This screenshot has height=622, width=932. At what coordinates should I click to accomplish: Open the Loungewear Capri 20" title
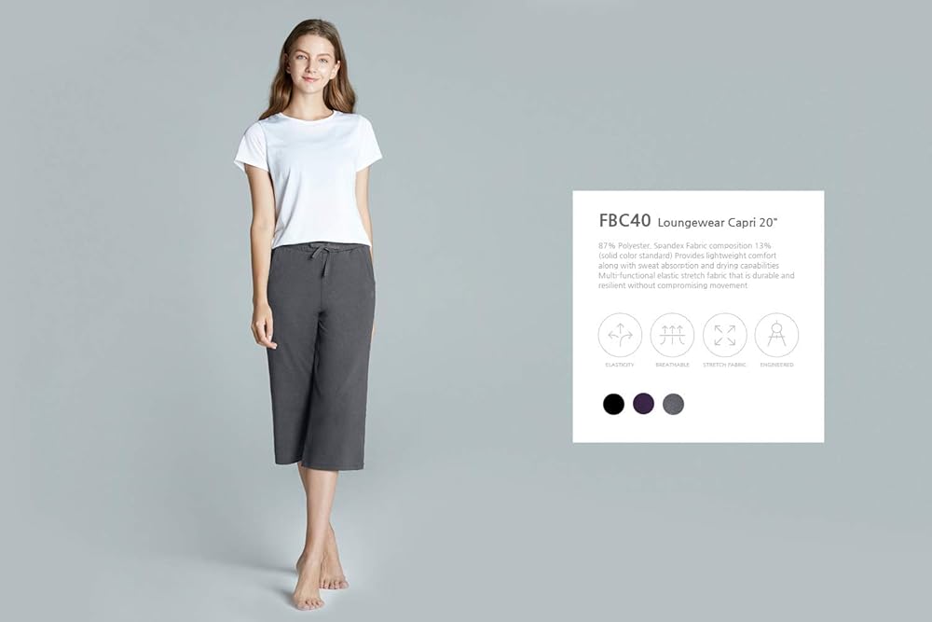[718, 222]
